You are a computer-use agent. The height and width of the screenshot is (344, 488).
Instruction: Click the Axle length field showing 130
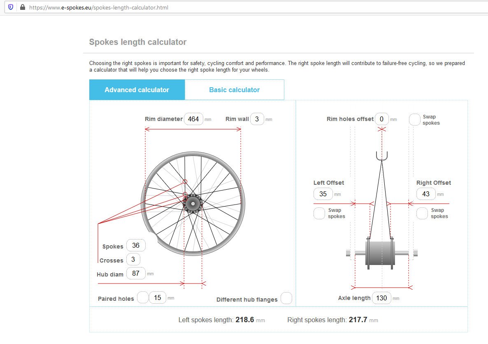[x=381, y=298]
